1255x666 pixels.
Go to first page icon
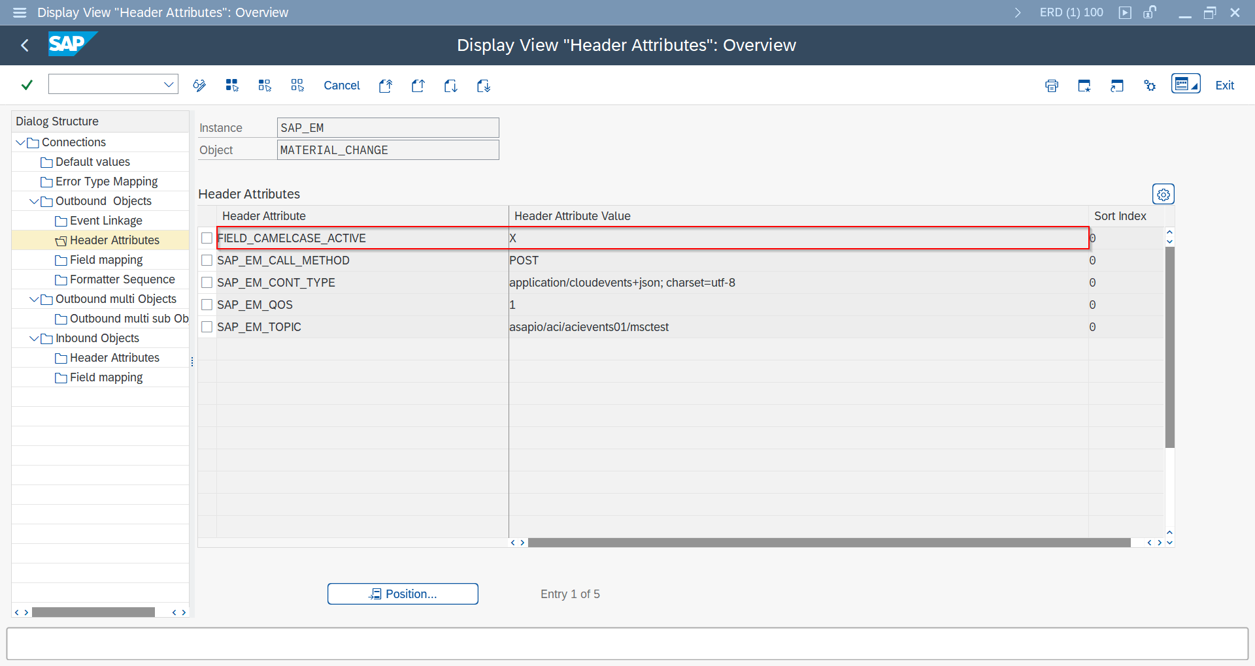386,86
